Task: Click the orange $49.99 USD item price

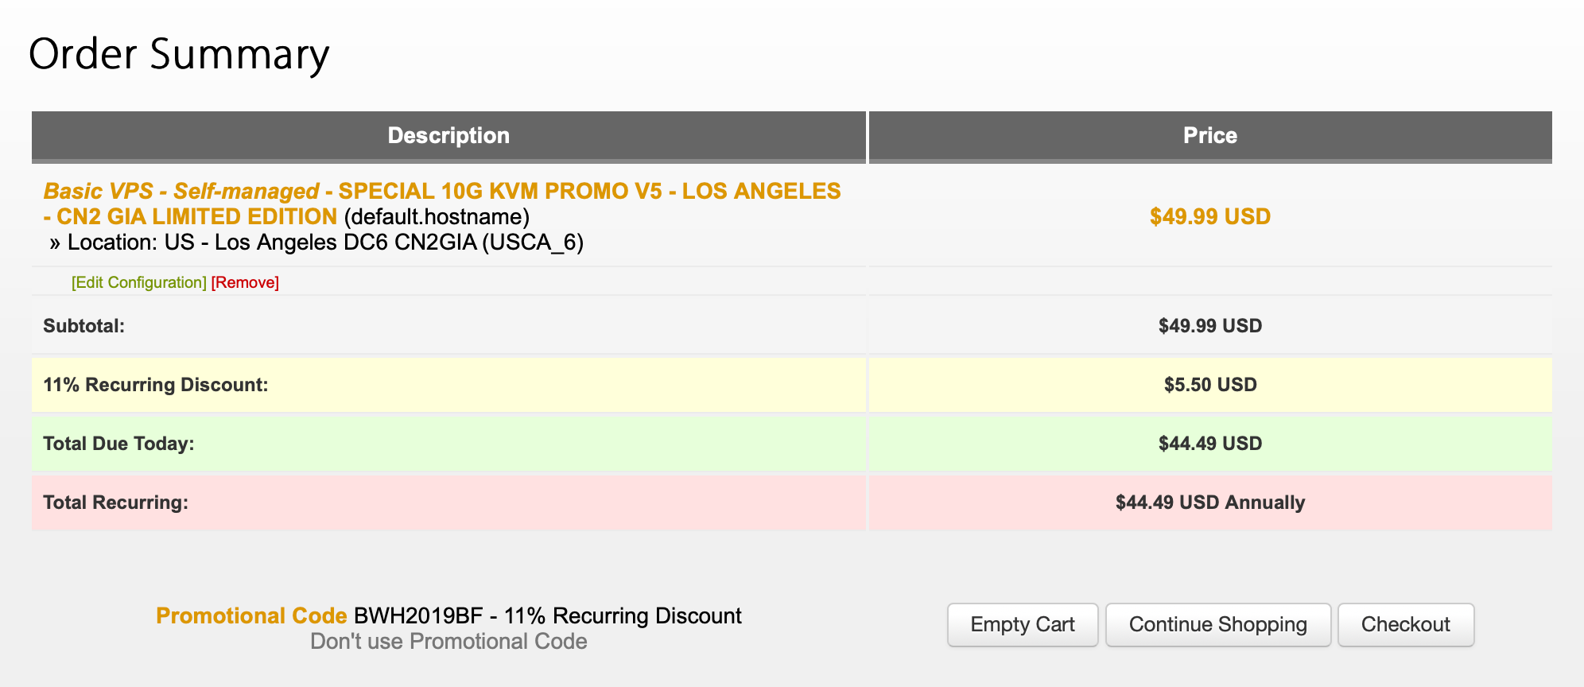Action: pos(1209,216)
